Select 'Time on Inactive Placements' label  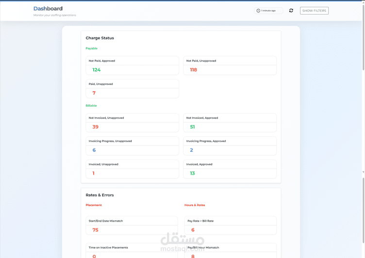108,247
